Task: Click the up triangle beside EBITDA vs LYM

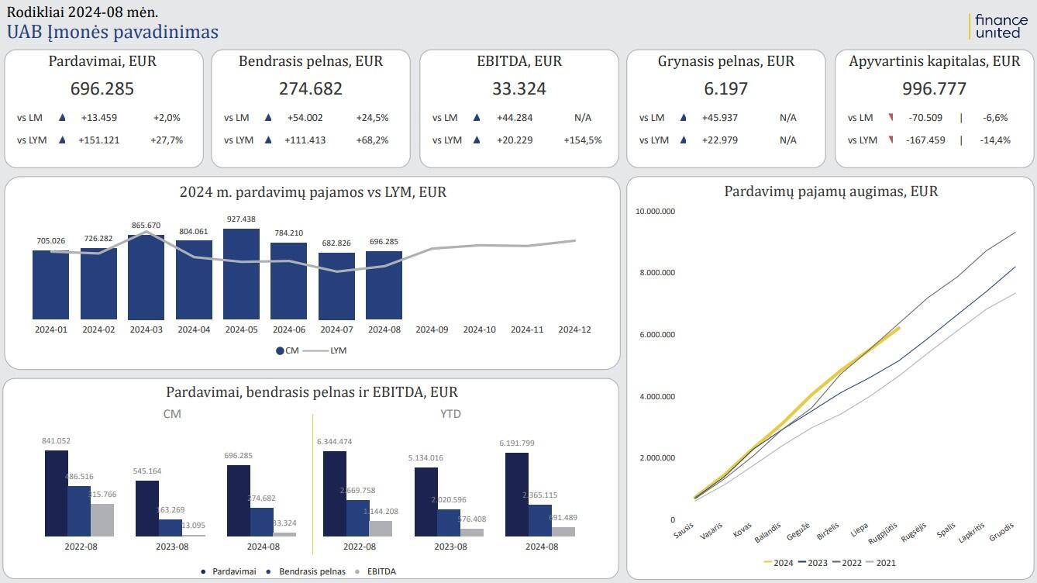Action: coord(477,140)
